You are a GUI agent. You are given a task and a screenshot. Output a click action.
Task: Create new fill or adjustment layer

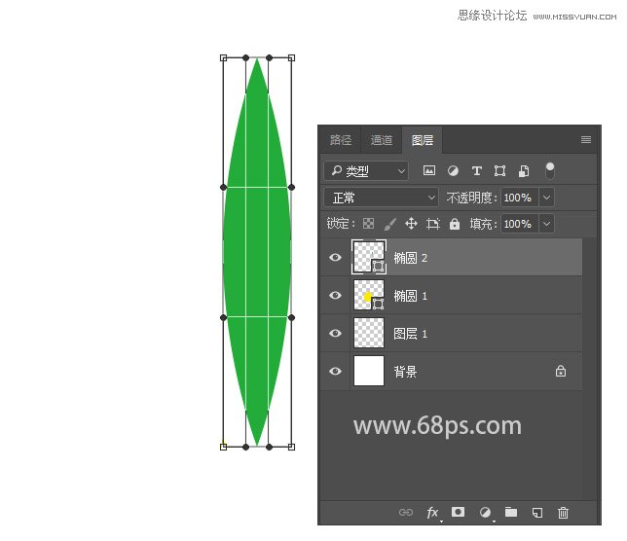click(x=485, y=513)
